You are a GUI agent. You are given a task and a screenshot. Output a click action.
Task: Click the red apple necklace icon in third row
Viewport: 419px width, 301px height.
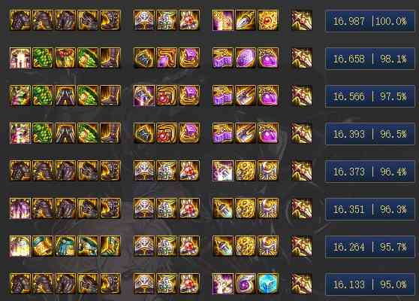click(x=166, y=96)
